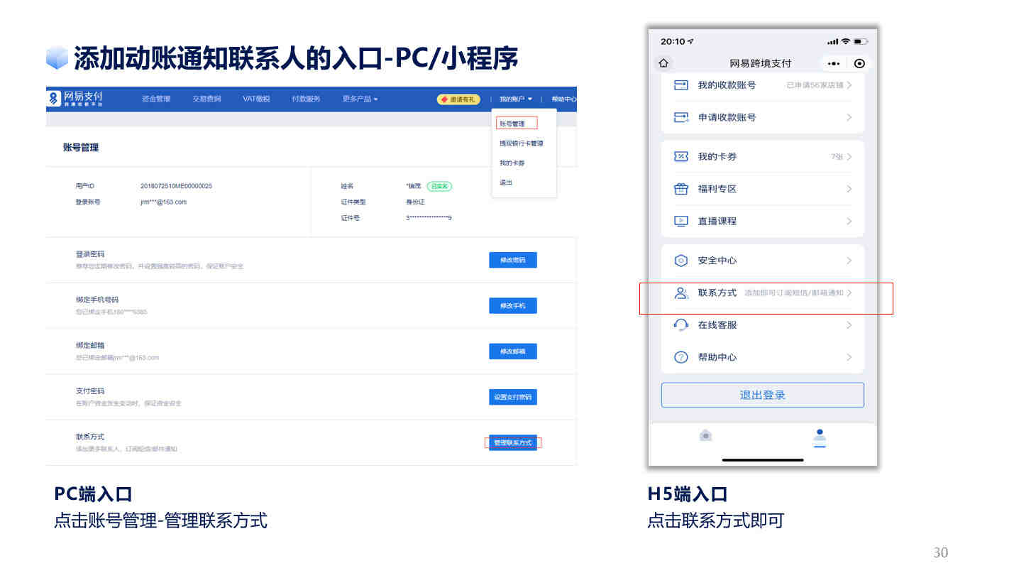The image size is (1014, 573).
Task: Click the location arrow beside 20:10
Action: (691, 41)
